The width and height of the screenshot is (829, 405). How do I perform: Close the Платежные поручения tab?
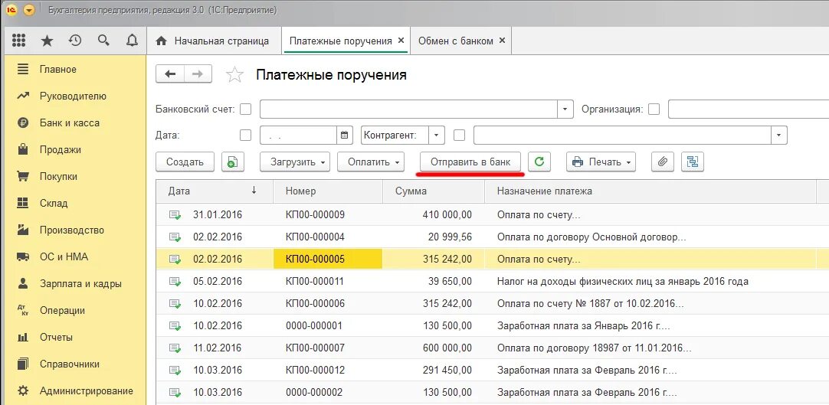[401, 41]
